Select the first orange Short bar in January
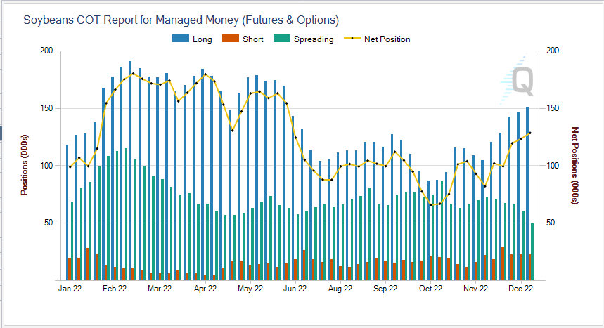 [70, 269]
